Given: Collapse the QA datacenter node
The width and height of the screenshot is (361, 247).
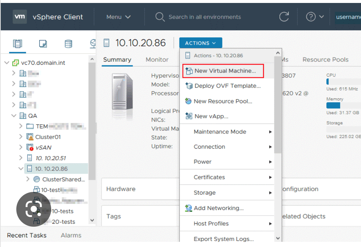Looking at the screenshot, I should [x=14, y=116].
